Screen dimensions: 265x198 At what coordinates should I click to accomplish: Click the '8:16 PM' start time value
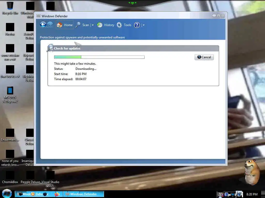pyautogui.click(x=81, y=74)
